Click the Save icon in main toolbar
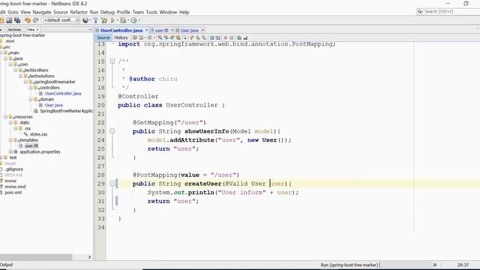480x270 pixels. (x=9, y=20)
